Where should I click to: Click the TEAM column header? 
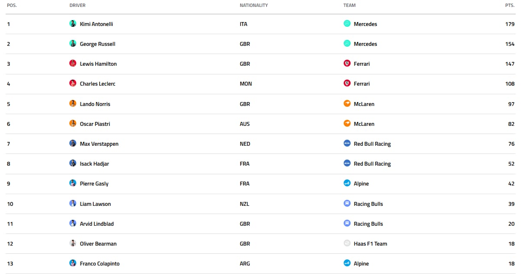pyautogui.click(x=349, y=5)
